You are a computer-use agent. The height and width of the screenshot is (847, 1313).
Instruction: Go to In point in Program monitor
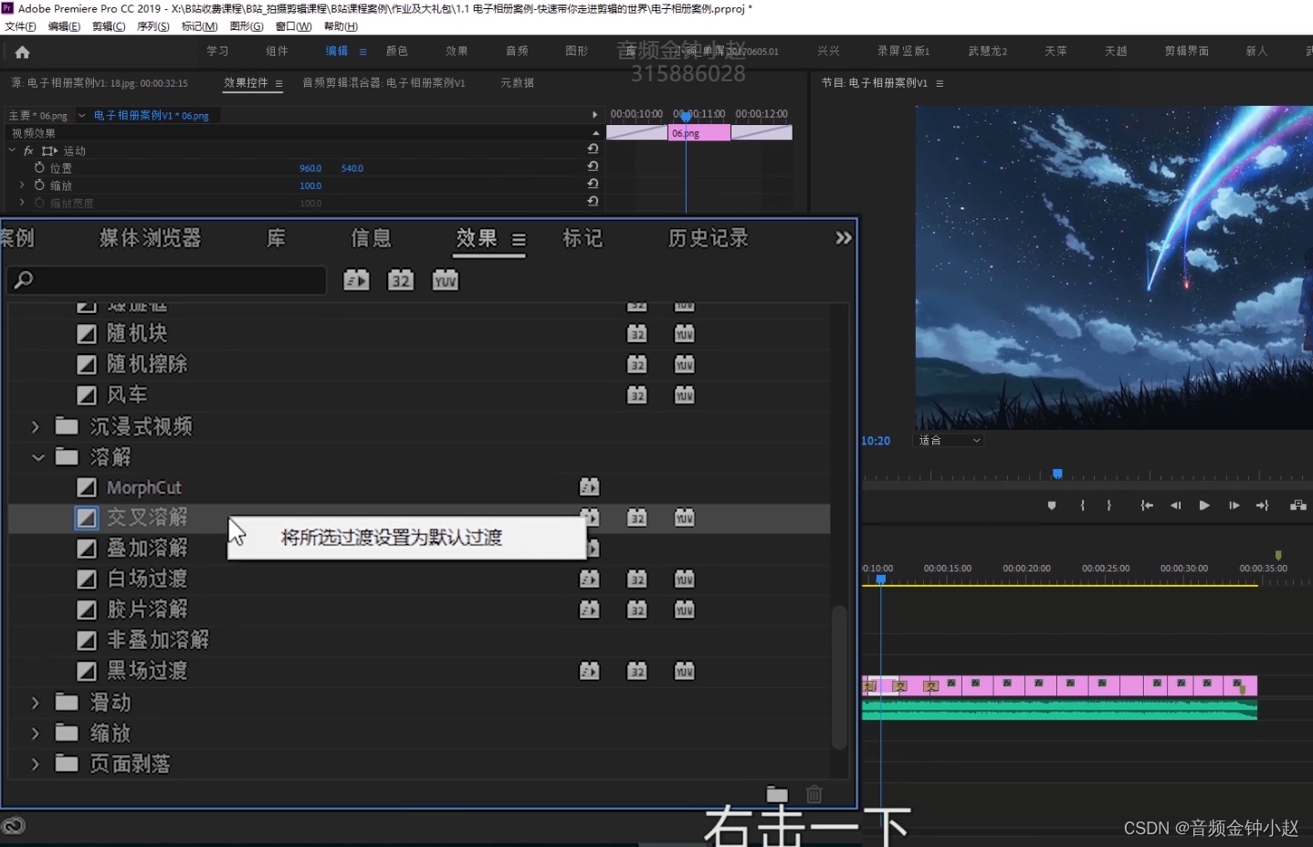1147,505
